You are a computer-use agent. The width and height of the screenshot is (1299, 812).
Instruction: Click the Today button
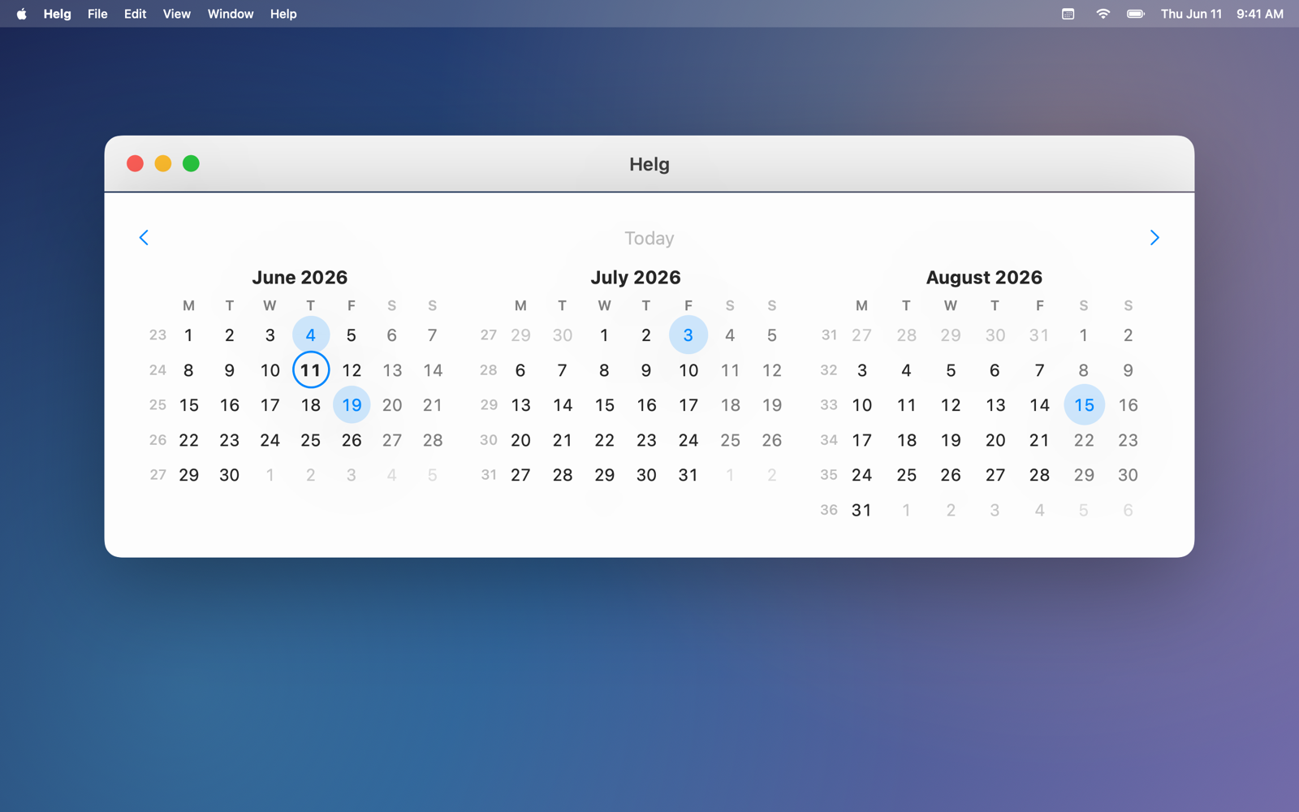tap(649, 239)
